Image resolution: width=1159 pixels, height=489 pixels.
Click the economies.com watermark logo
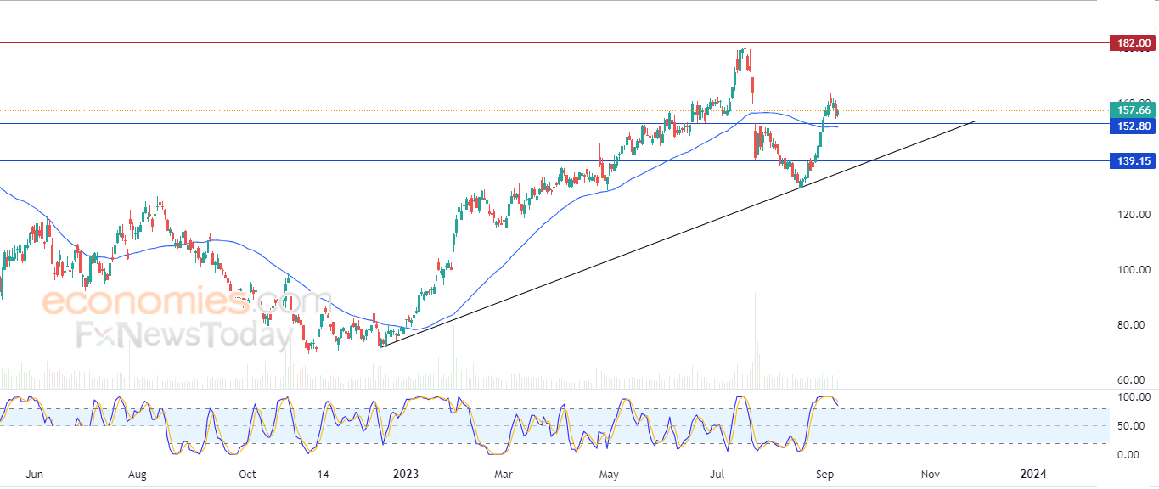tap(186, 301)
